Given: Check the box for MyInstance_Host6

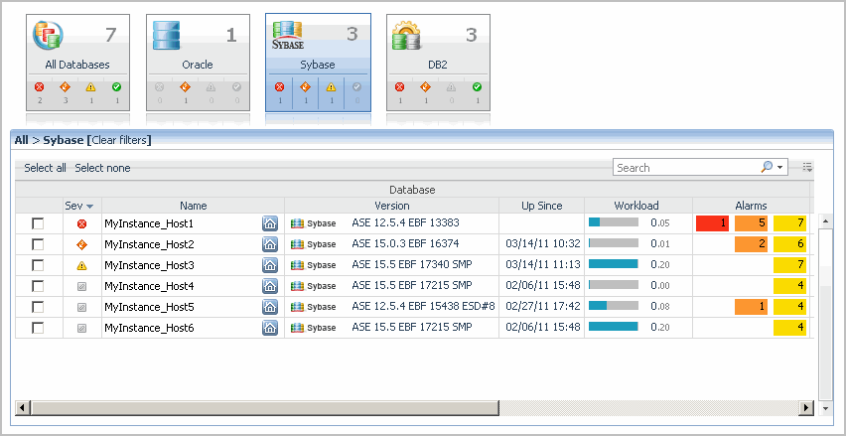Looking at the screenshot, I should coord(38,328).
